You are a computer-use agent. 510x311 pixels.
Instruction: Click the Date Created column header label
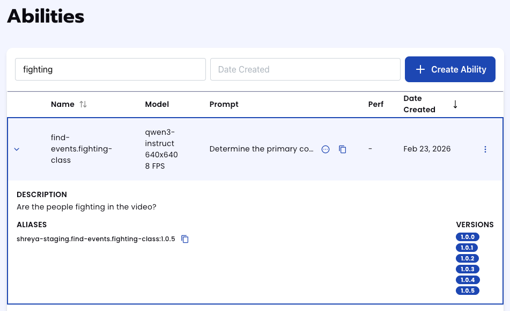(419, 104)
